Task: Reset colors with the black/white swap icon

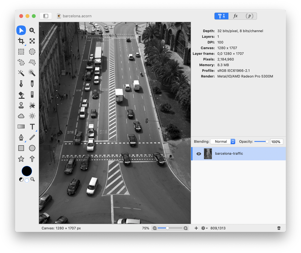Action: tap(21, 179)
